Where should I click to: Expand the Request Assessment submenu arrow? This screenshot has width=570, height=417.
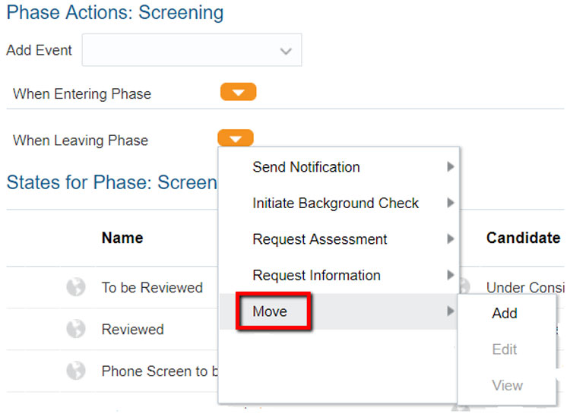click(451, 239)
